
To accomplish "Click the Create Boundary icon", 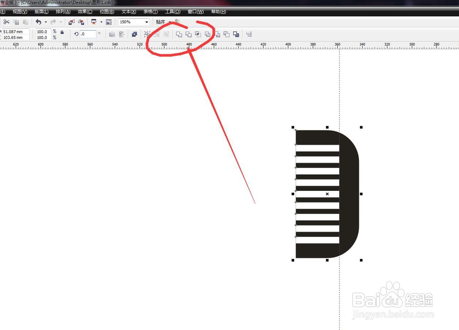I will pos(236,34).
